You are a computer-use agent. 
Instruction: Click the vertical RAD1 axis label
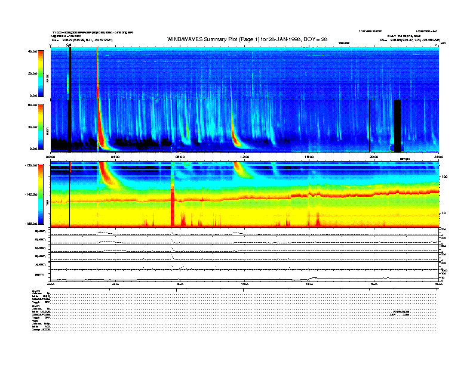(47, 131)
